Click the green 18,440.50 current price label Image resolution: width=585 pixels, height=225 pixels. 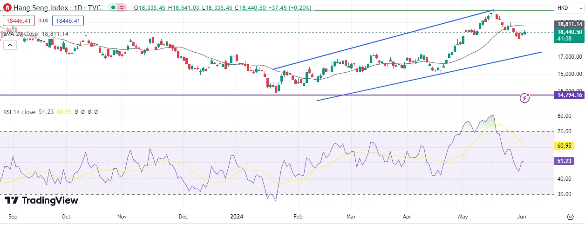point(569,32)
